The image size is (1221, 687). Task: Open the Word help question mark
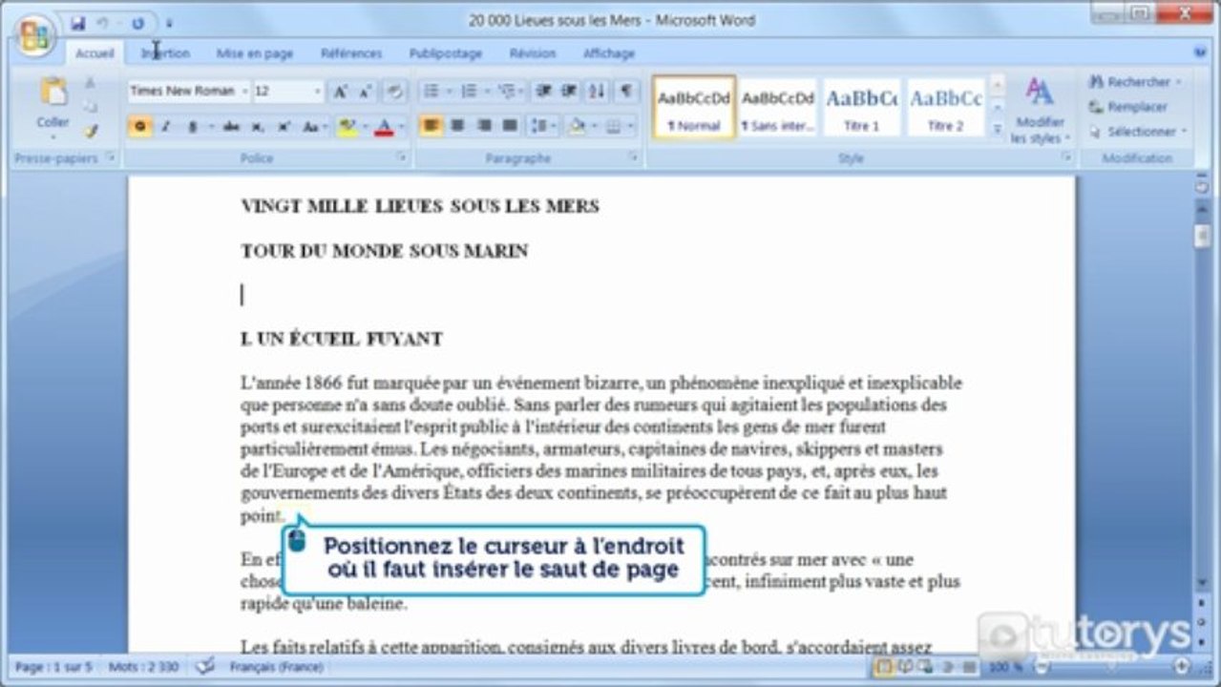coord(1200,53)
